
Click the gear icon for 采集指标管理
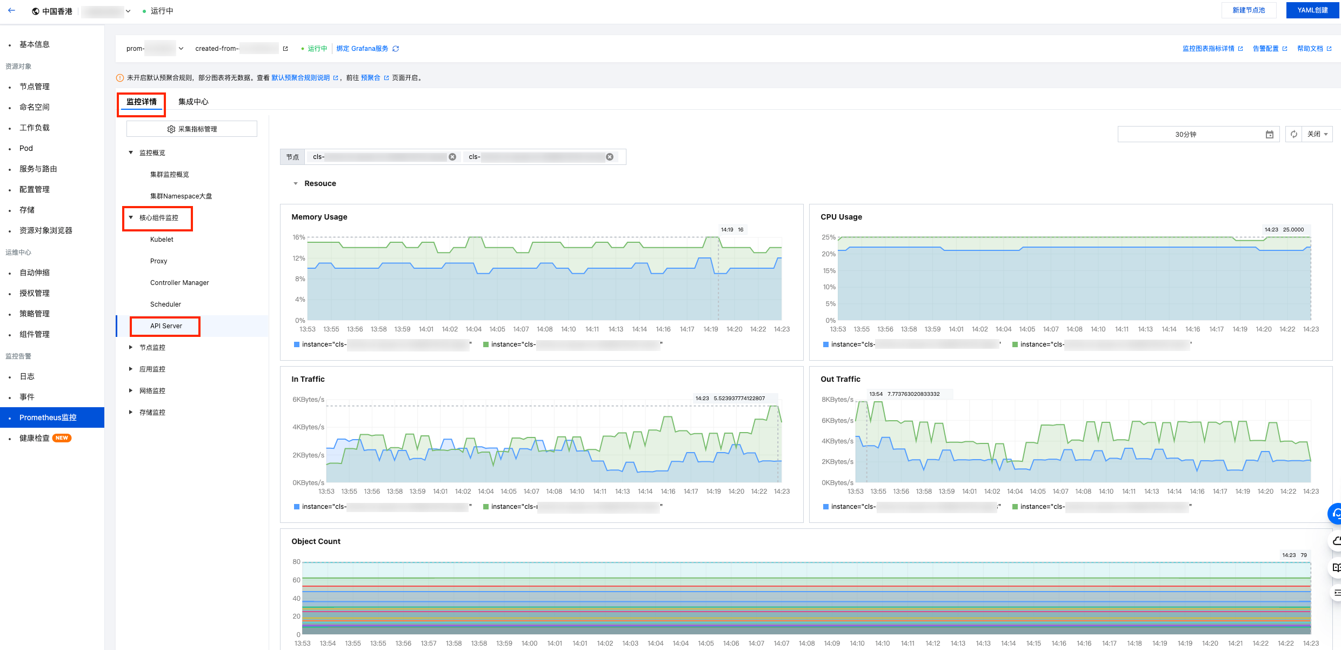tap(171, 129)
